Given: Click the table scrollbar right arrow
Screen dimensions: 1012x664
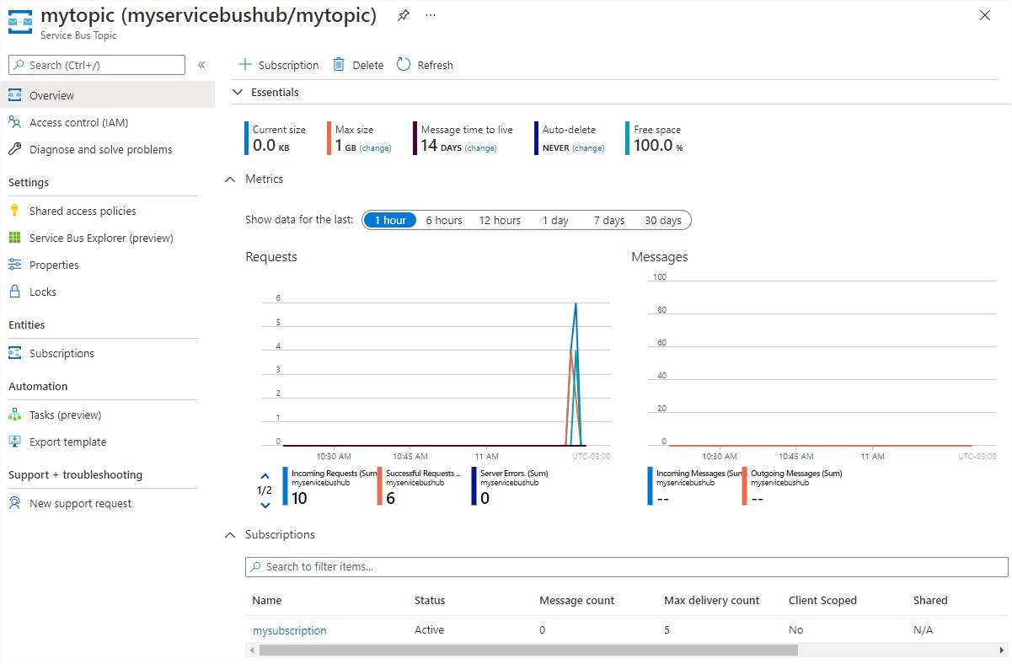Looking at the screenshot, I should pyautogui.click(x=1003, y=650).
